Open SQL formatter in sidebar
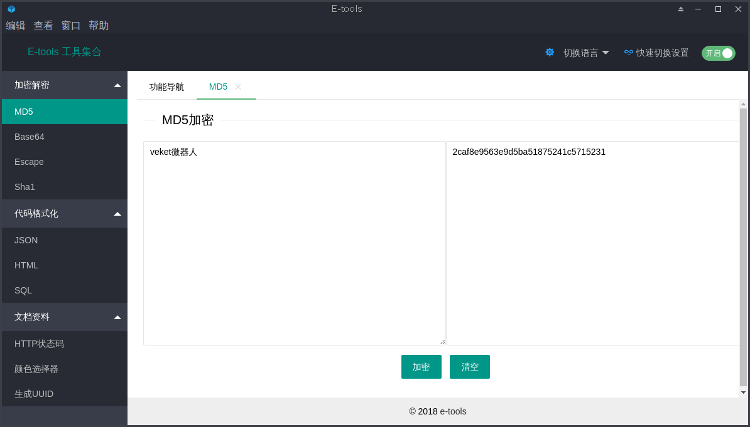Viewport: 750px width, 427px height. point(65,290)
